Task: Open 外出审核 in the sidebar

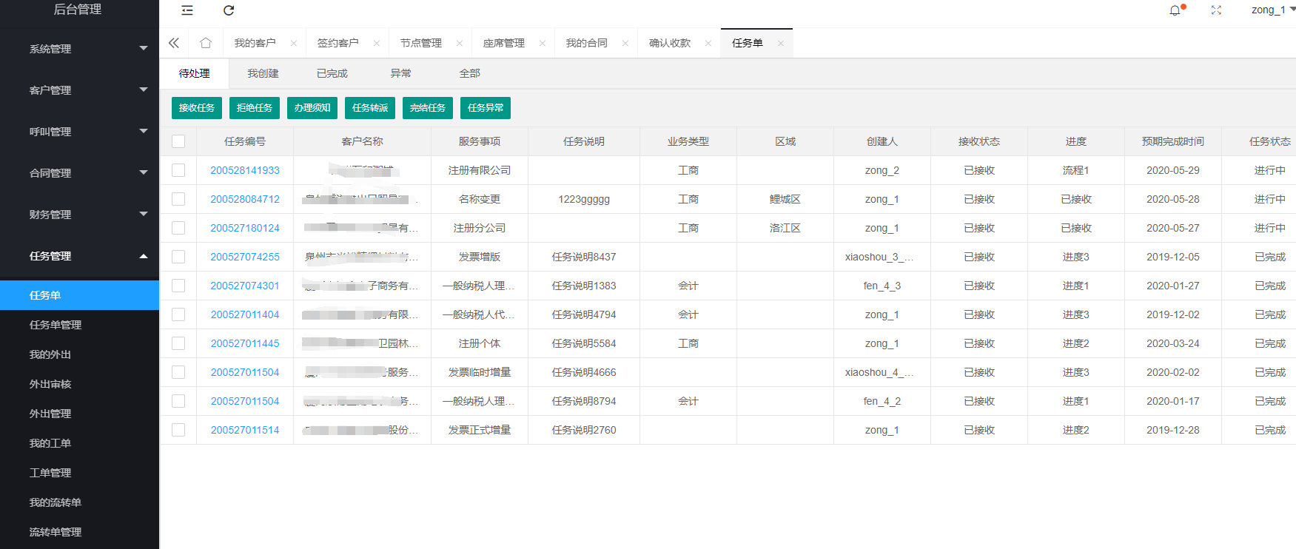Action: click(x=79, y=384)
